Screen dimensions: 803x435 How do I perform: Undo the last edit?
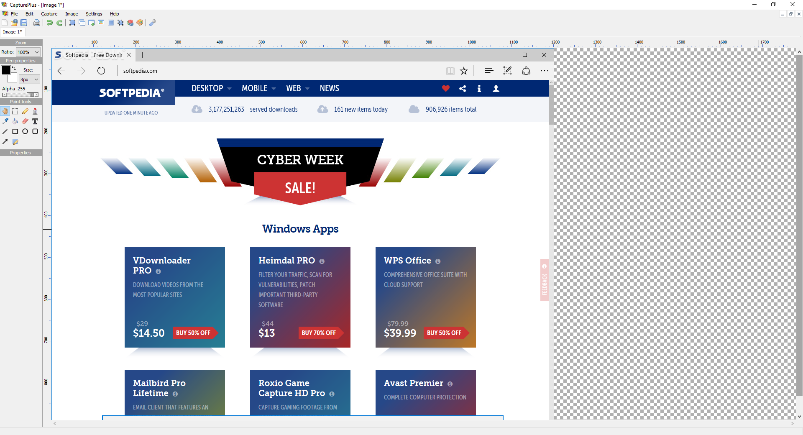pos(50,23)
